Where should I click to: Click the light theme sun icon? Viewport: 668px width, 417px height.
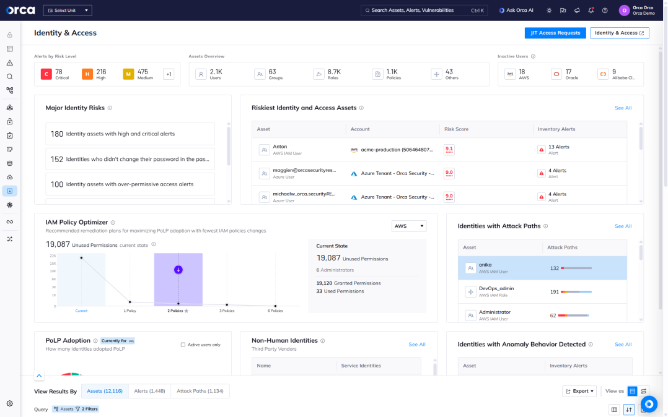(x=548, y=11)
